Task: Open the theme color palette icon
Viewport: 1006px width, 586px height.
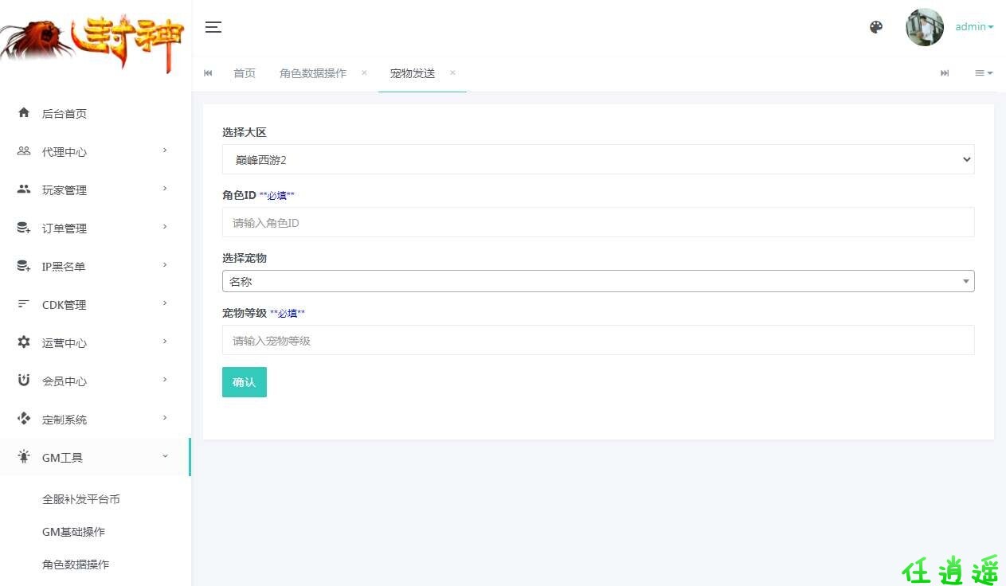Action: point(876,27)
